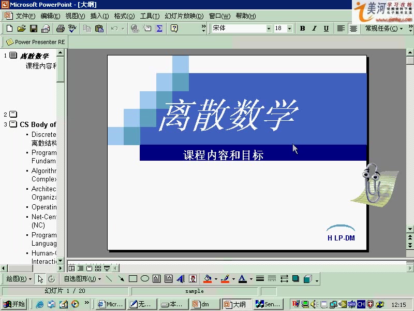Open the font color dropdown arrow
414x311 pixels.
tap(251, 279)
